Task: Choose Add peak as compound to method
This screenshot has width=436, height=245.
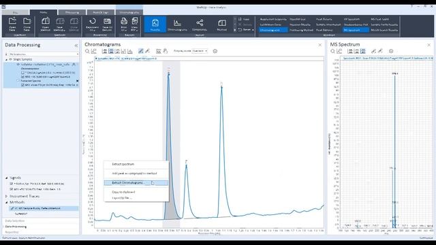Action: [134, 174]
